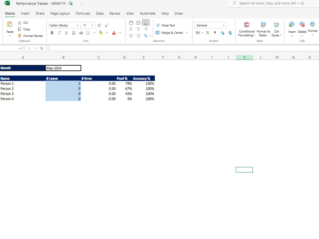This screenshot has height=239, width=319.
Task: Expand the Name Box dropdown
Action: (x=20, y=48)
